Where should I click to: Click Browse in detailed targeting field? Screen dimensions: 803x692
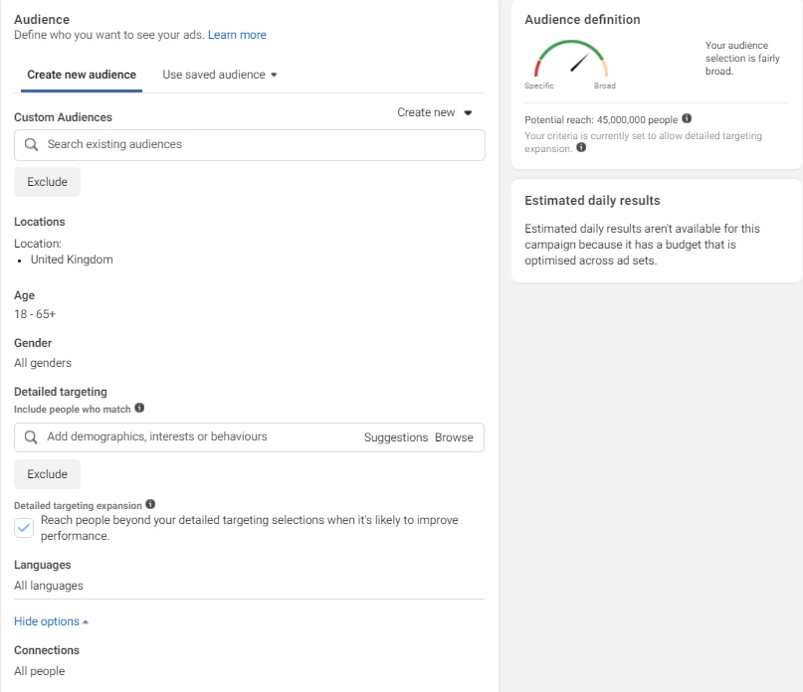point(454,437)
